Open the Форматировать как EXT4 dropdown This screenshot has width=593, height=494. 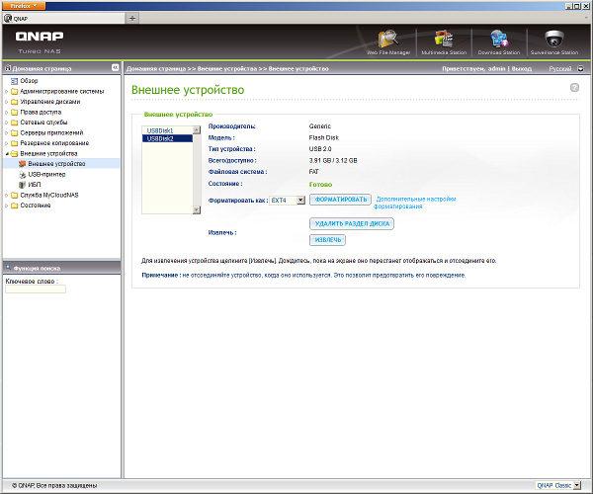point(300,200)
